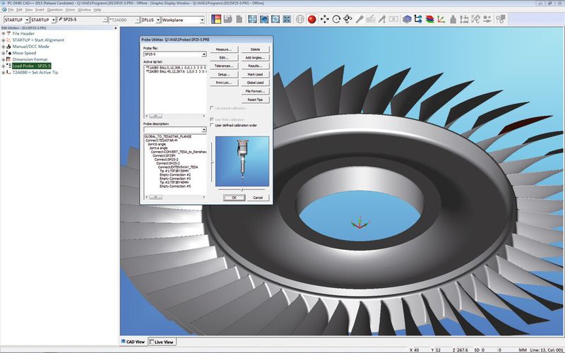Open the Edit menu

tap(20, 10)
